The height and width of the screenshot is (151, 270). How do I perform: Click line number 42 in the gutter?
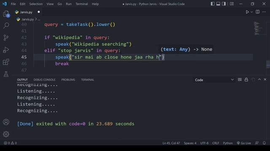coord(24,37)
